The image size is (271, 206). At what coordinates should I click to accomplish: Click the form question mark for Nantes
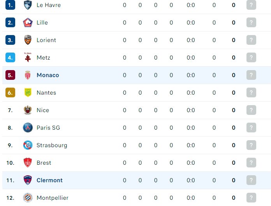point(251,92)
